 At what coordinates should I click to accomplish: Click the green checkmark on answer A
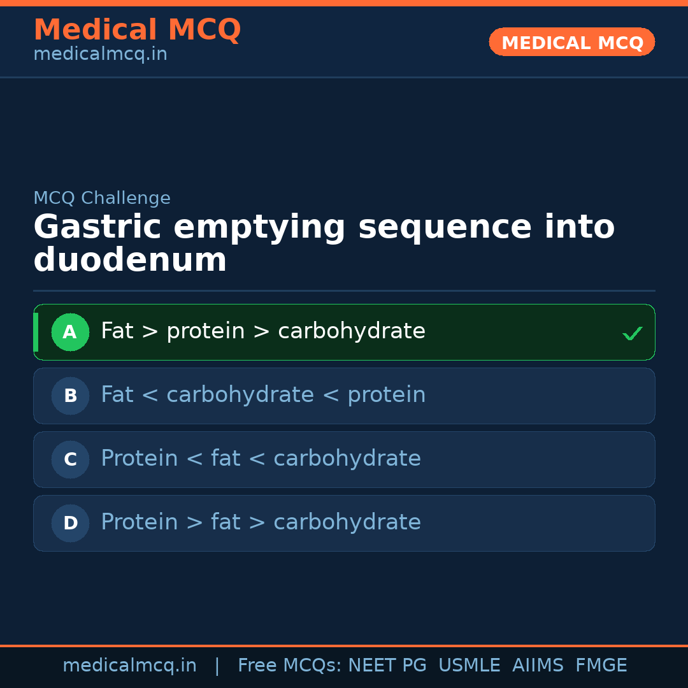coord(632,333)
